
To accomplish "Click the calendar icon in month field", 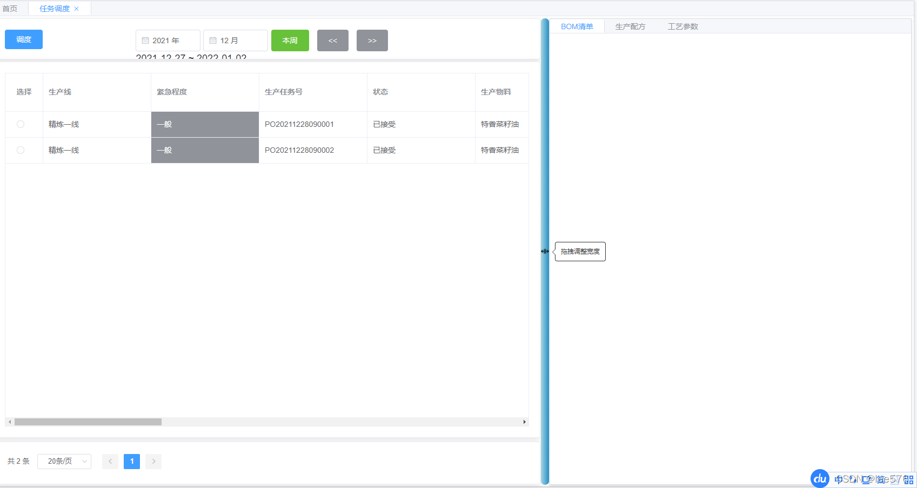I will point(213,40).
